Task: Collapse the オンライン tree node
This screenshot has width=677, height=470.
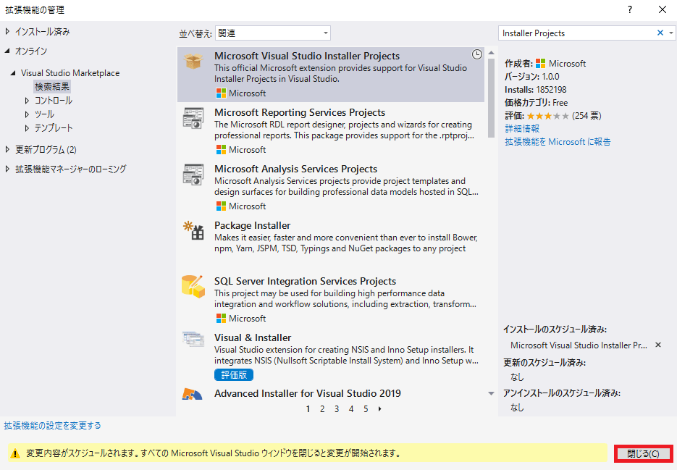Action: [x=7, y=51]
